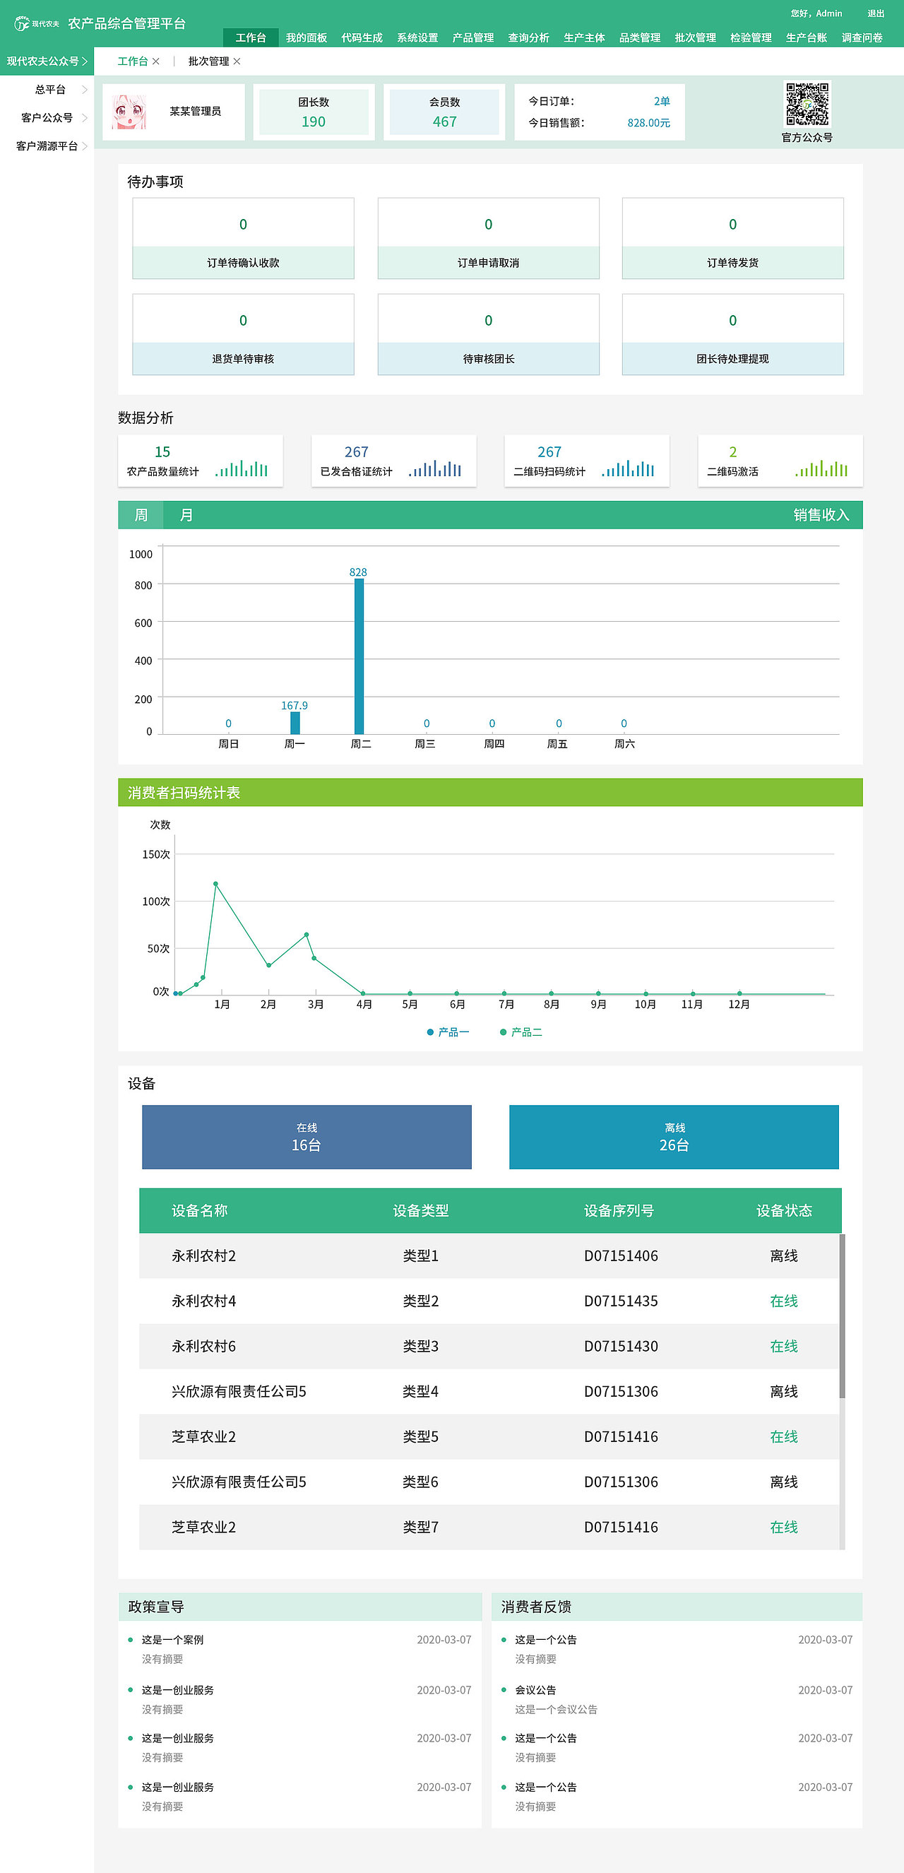
Task: Select row 永利农村4 in device table
Action: 490,1301
